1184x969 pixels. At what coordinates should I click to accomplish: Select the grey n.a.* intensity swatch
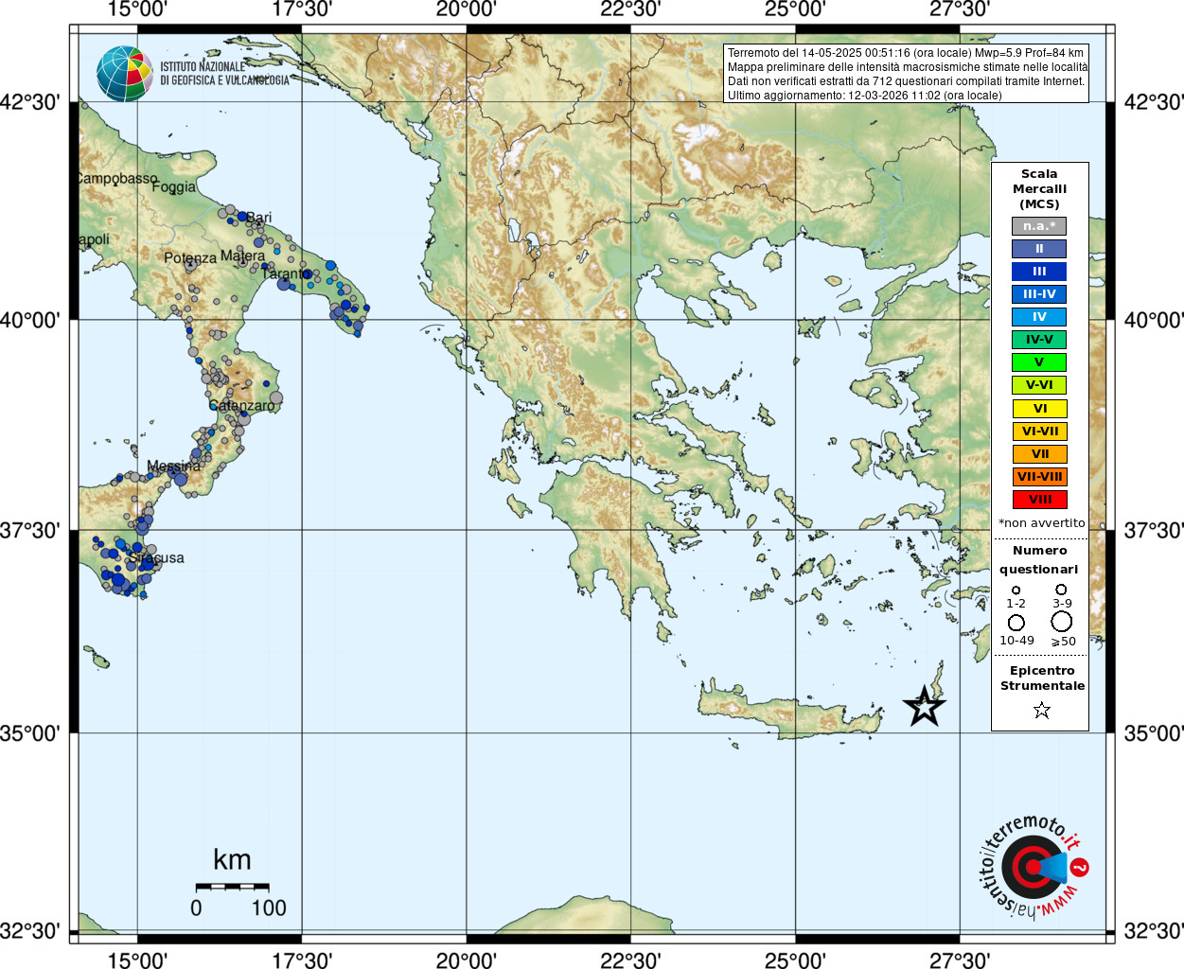1039,226
